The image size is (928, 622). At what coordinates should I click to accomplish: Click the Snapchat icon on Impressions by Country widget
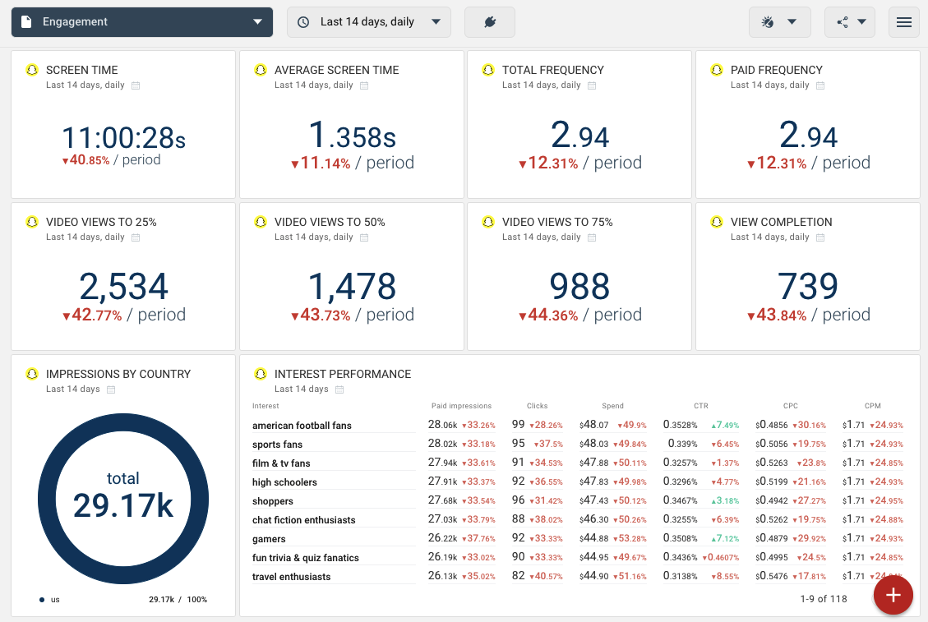point(32,374)
